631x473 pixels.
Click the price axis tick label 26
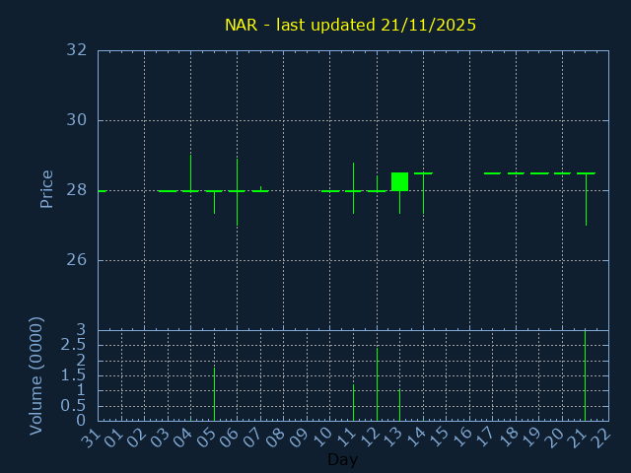pyautogui.click(x=77, y=260)
